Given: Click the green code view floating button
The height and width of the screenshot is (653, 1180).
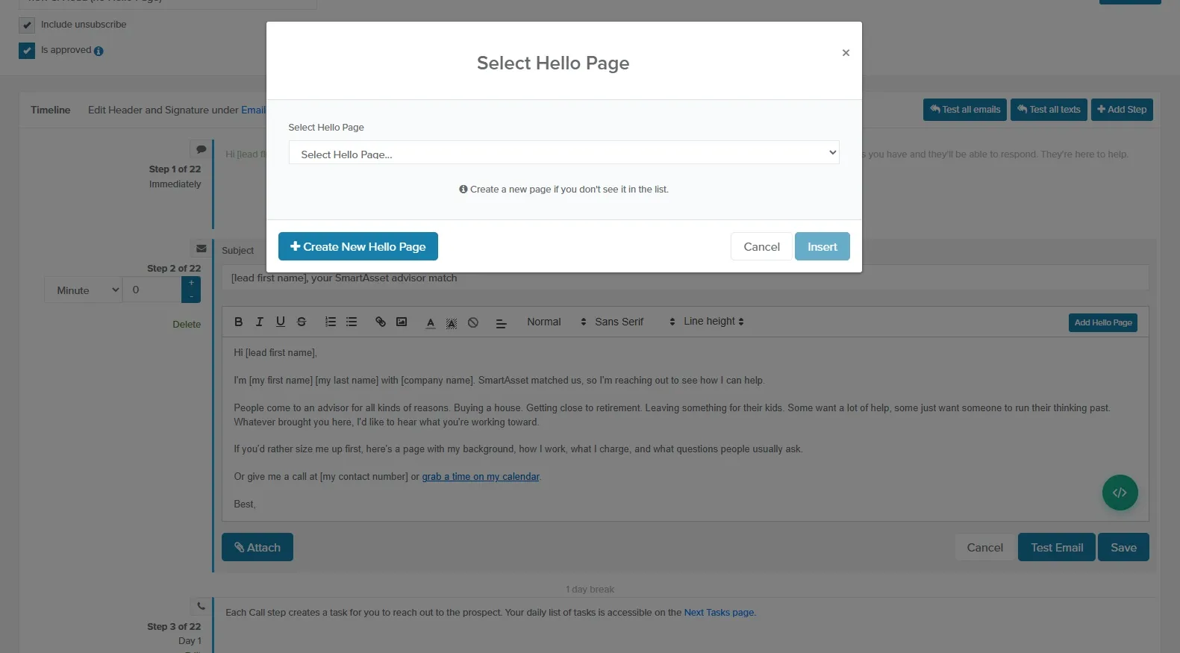Looking at the screenshot, I should click(1120, 493).
